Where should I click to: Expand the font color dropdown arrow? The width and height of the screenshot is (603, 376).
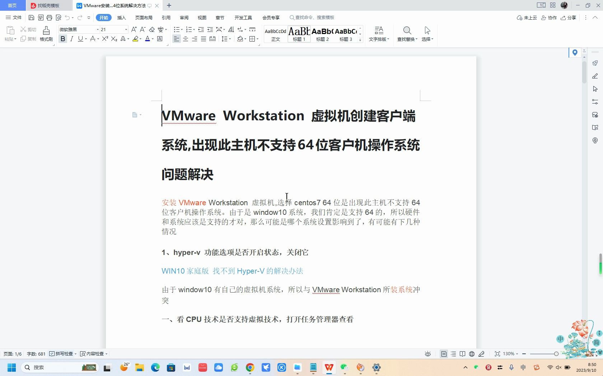coord(153,39)
